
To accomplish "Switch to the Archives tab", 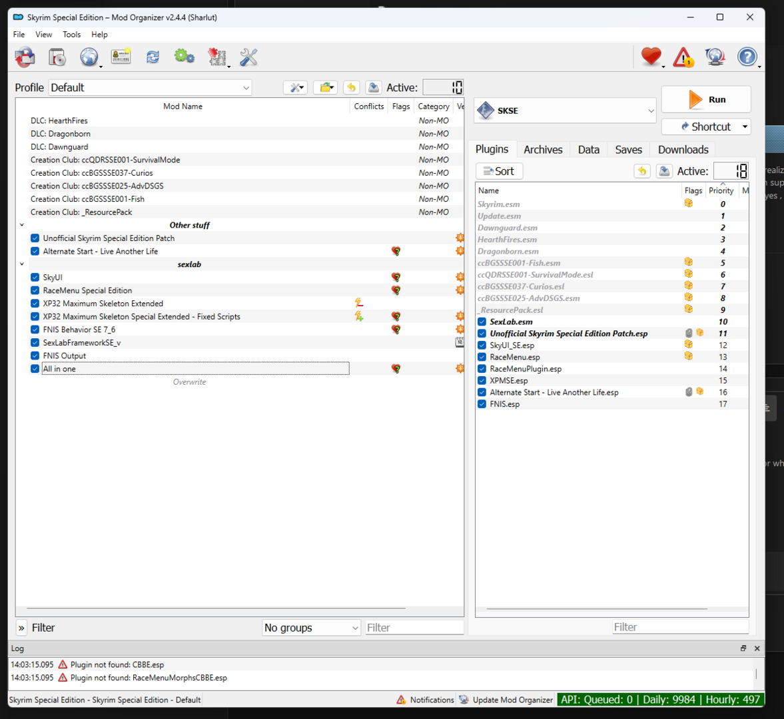I will pos(542,149).
